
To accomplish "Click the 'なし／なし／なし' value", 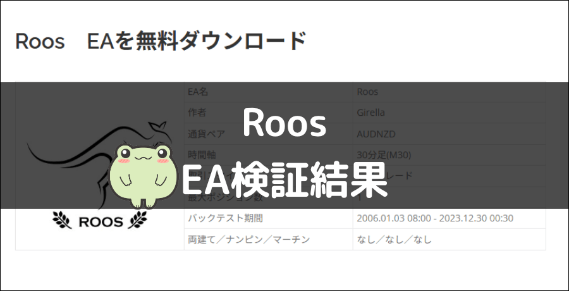I will (394, 239).
